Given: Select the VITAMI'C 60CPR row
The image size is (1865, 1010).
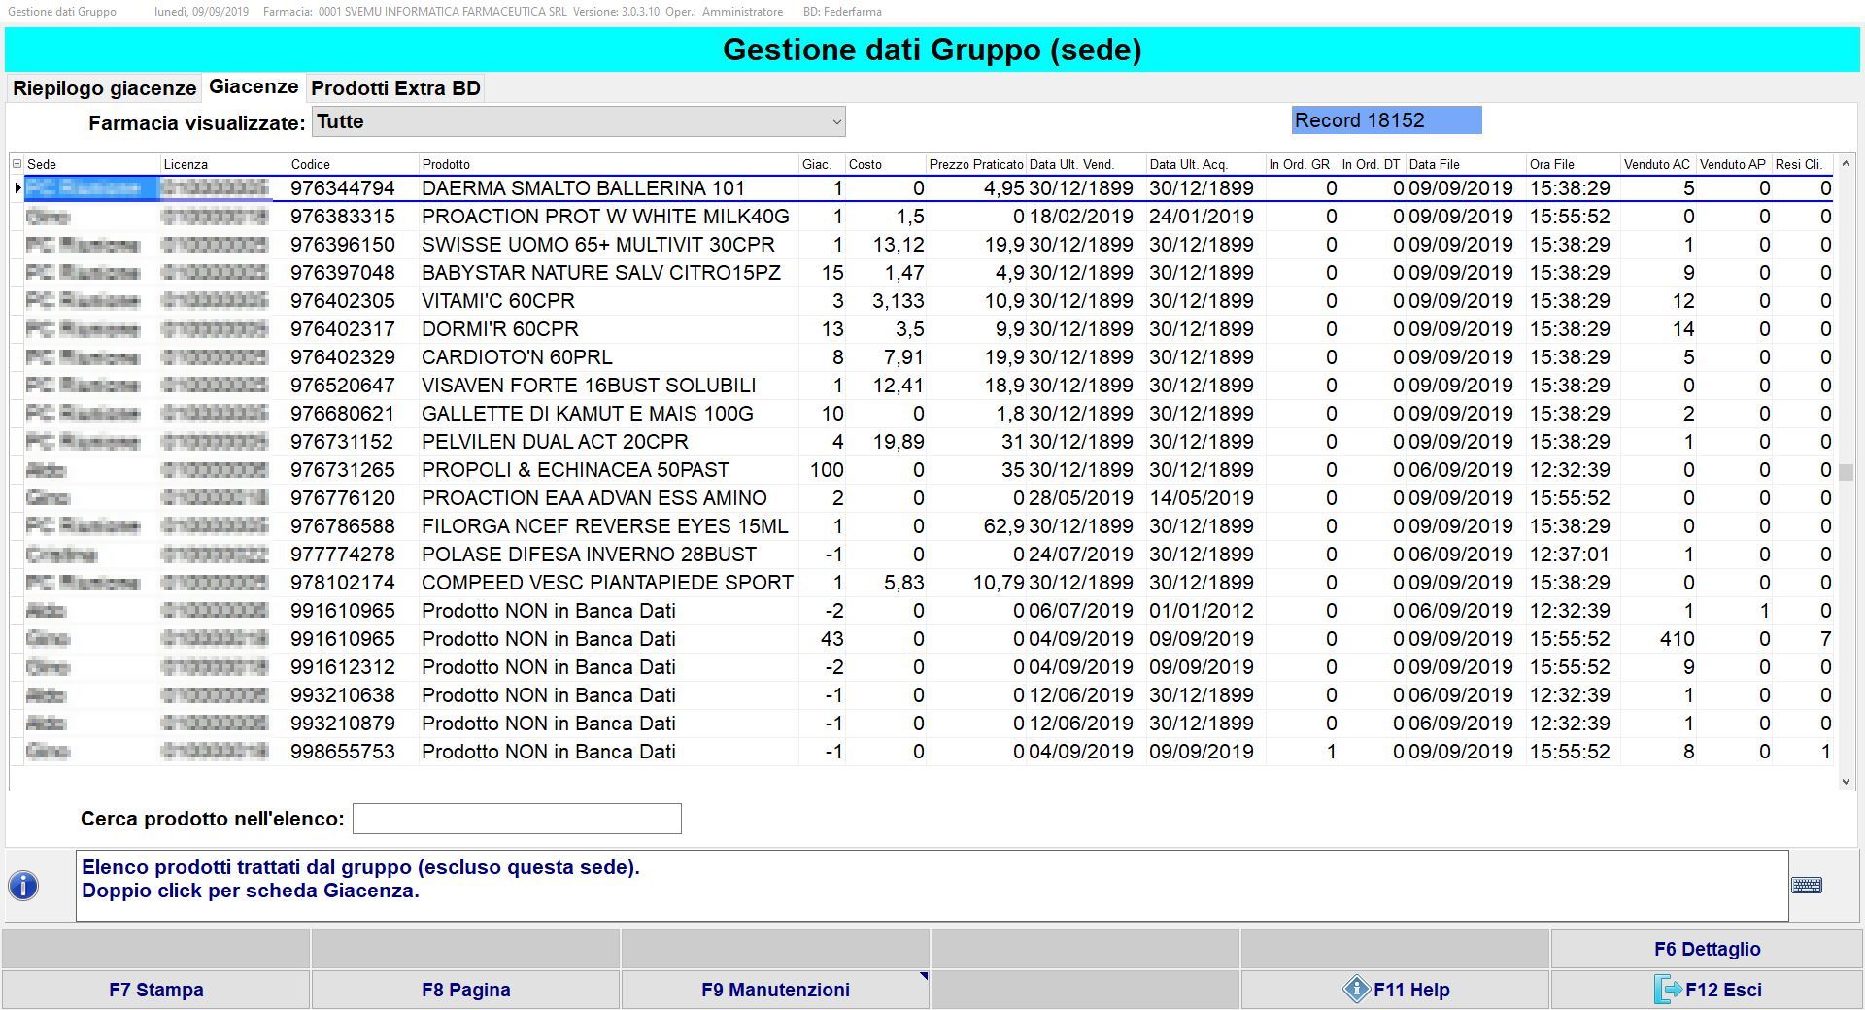Looking at the screenshot, I should (x=498, y=301).
